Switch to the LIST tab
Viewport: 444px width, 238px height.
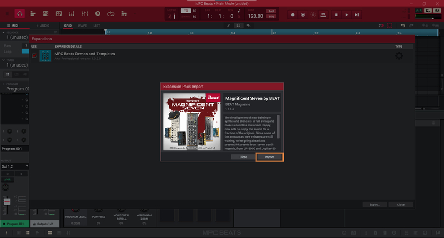click(x=97, y=26)
